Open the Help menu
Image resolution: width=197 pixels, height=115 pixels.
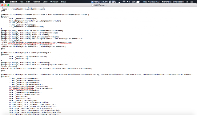point(63,2)
